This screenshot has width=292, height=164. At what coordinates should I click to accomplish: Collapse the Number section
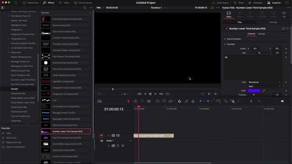tap(225, 44)
